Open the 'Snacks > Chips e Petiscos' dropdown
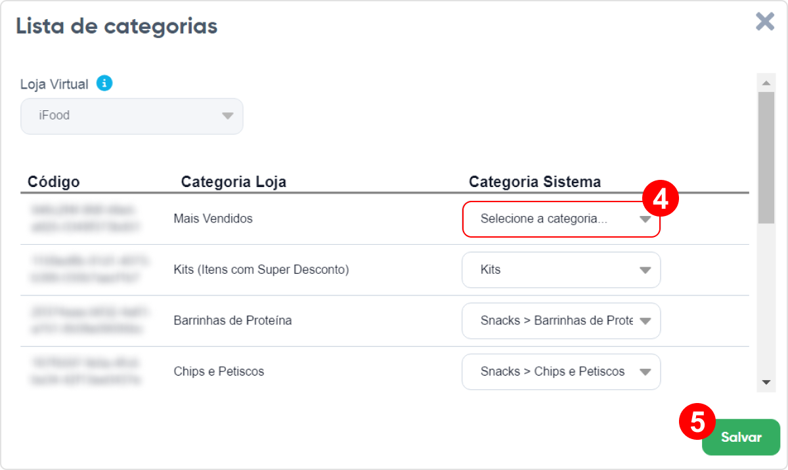Viewport: 788px width, 470px height. pos(561,372)
